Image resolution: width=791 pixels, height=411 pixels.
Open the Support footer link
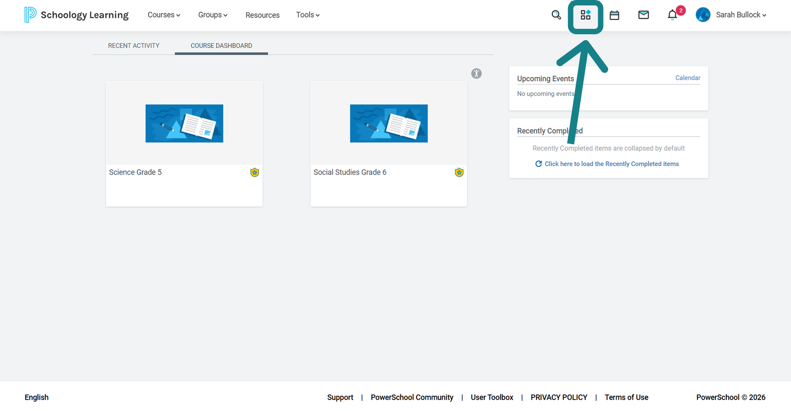(x=340, y=397)
